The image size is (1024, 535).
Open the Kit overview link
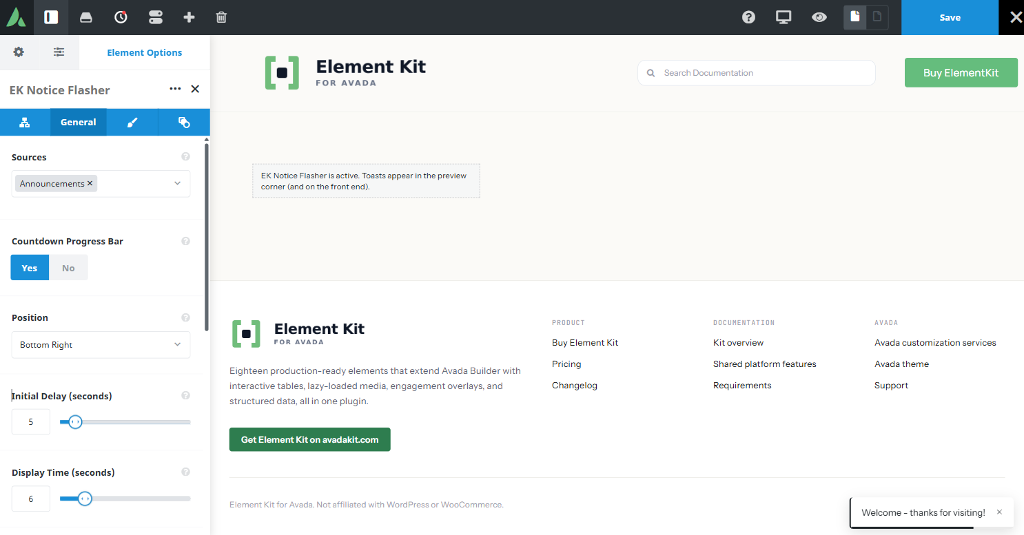click(x=738, y=342)
